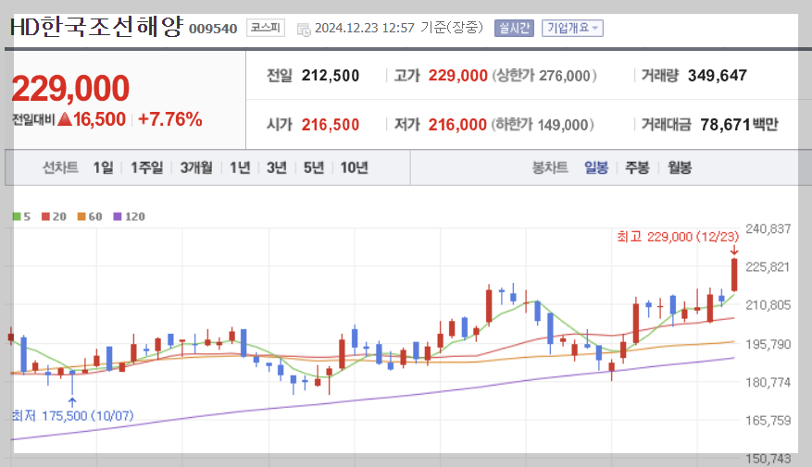The width and height of the screenshot is (812, 467).
Task: Click the 실시간 realtime button
Action: tap(514, 28)
